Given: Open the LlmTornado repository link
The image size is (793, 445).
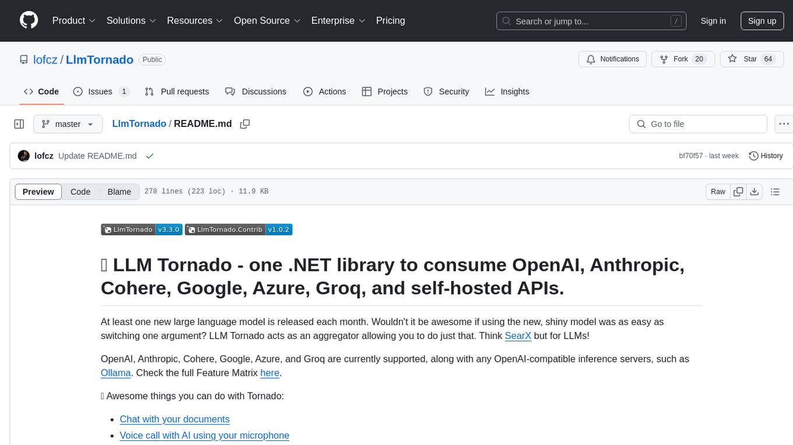Looking at the screenshot, I should (100, 59).
